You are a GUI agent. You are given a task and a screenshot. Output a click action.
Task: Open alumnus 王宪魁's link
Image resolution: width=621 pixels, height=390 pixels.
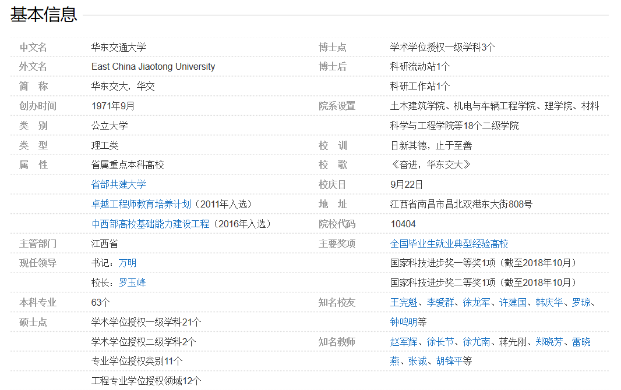[404, 303]
